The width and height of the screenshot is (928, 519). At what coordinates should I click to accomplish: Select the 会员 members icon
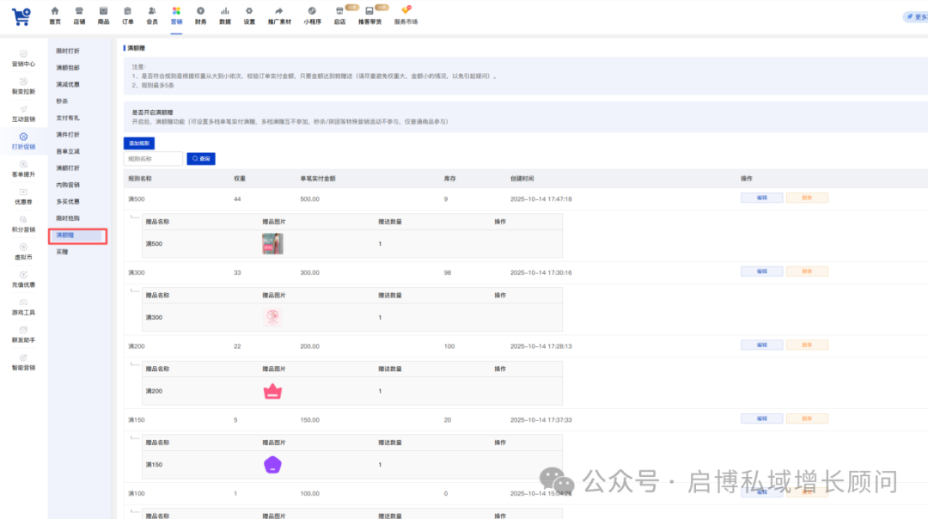click(152, 11)
